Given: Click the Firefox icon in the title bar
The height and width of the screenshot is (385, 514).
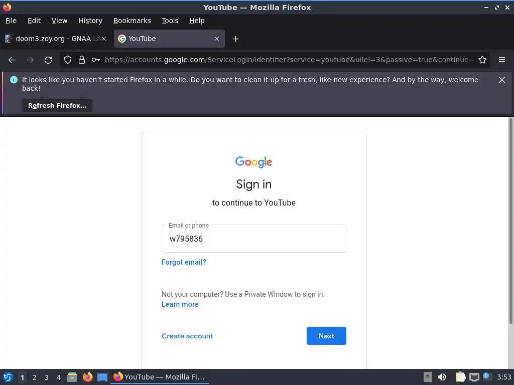Looking at the screenshot, I should [x=7, y=7].
